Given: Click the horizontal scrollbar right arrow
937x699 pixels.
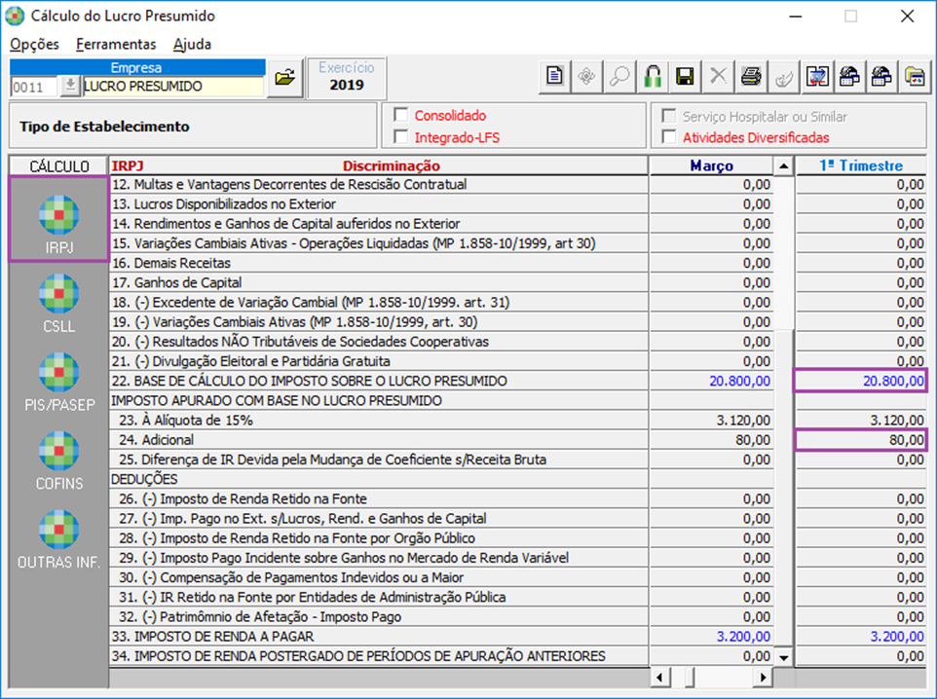Looking at the screenshot, I should point(763,678).
